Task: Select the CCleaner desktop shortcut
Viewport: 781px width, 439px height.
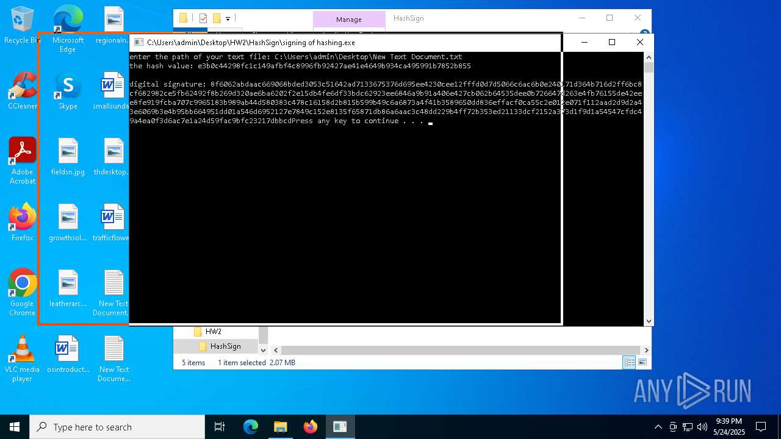Action: 22,91
